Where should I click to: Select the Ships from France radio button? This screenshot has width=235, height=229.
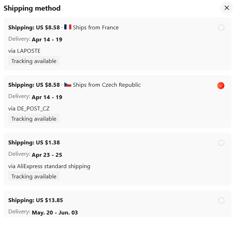click(221, 28)
